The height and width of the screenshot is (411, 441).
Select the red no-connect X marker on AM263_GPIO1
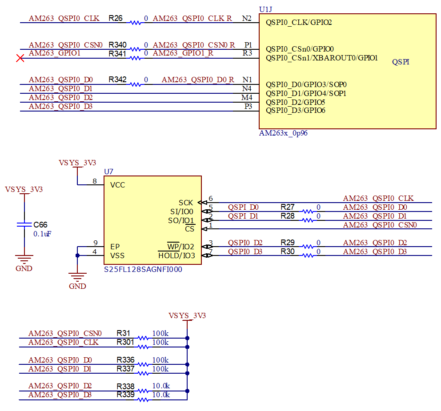[x=20, y=58]
